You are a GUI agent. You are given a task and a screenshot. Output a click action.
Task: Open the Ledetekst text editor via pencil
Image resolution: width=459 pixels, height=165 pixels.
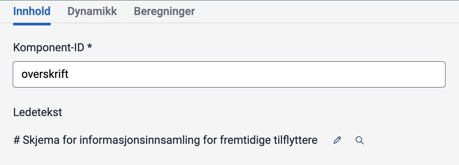click(x=337, y=140)
